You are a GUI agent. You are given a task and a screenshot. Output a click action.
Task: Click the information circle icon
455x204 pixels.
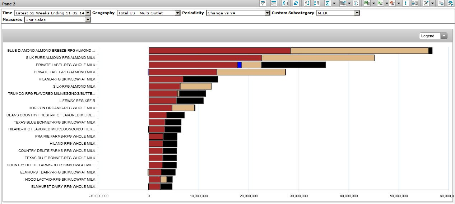[x=356, y=3]
